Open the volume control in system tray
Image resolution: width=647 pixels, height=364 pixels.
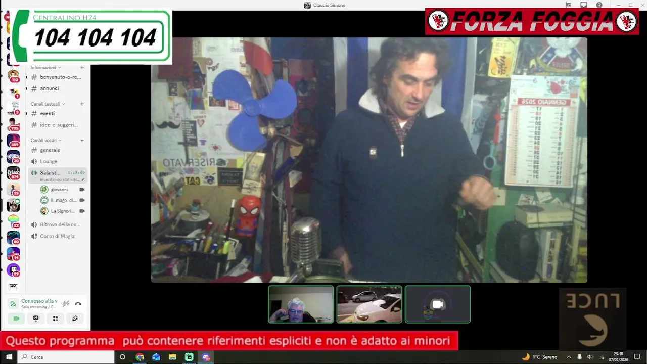pos(589,357)
